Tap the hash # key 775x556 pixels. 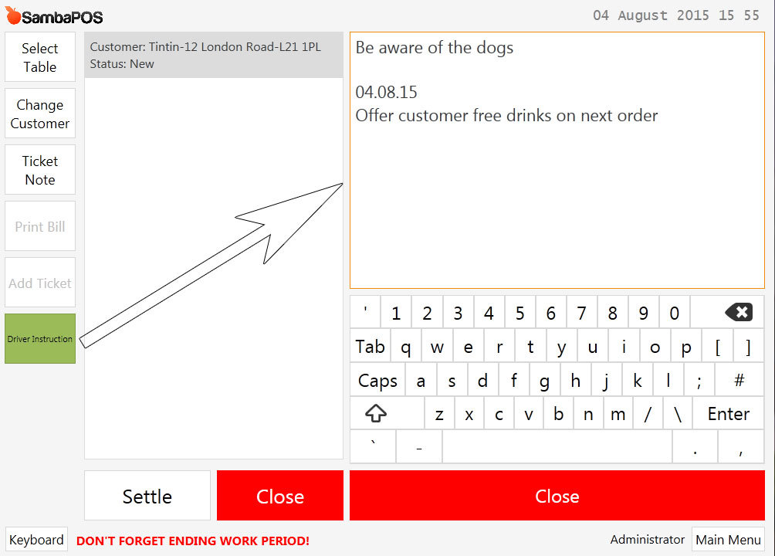pyautogui.click(x=739, y=380)
